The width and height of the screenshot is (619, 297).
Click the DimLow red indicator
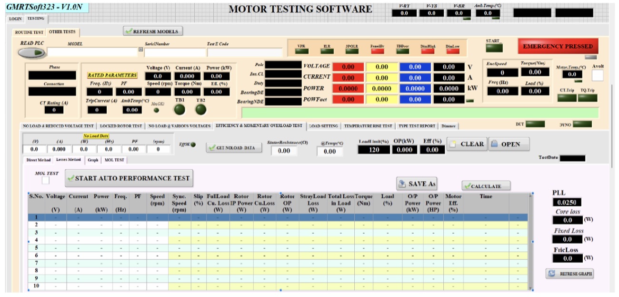452,51
